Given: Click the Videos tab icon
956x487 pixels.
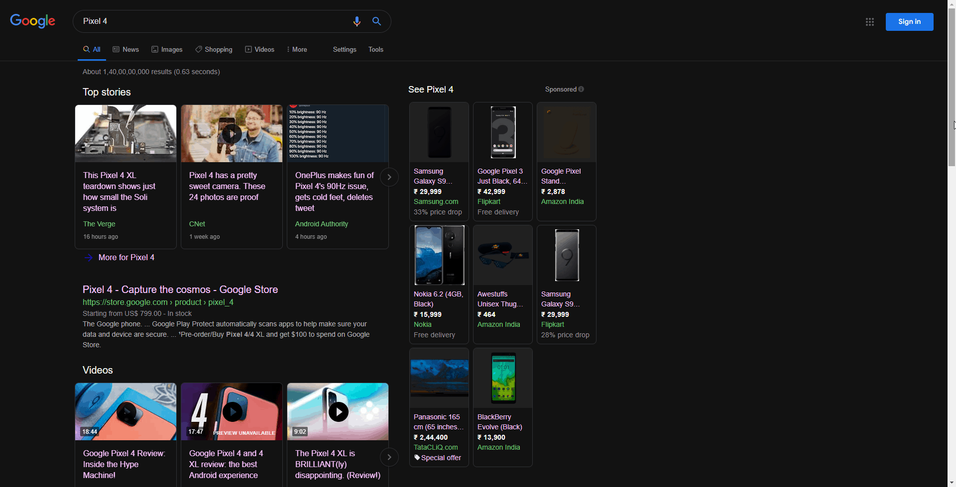Looking at the screenshot, I should (248, 49).
